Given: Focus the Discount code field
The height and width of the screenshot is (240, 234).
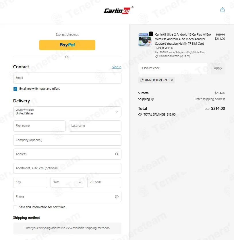Looking at the screenshot, I should pos(173,68).
